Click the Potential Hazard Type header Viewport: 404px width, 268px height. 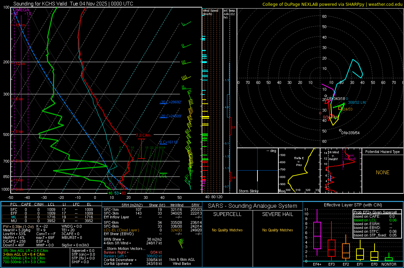coord(382,152)
